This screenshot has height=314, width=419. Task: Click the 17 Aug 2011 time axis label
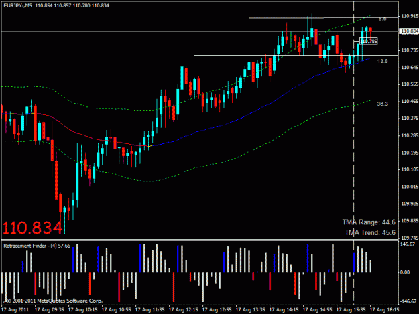(15, 309)
